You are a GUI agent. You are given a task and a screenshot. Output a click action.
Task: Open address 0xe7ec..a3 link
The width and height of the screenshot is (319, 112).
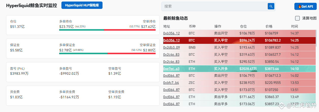[x=171, y=68]
